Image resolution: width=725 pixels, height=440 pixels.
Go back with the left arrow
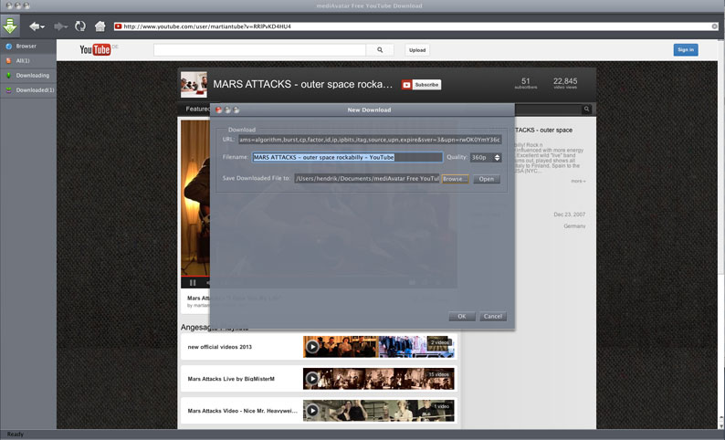pos(37,26)
